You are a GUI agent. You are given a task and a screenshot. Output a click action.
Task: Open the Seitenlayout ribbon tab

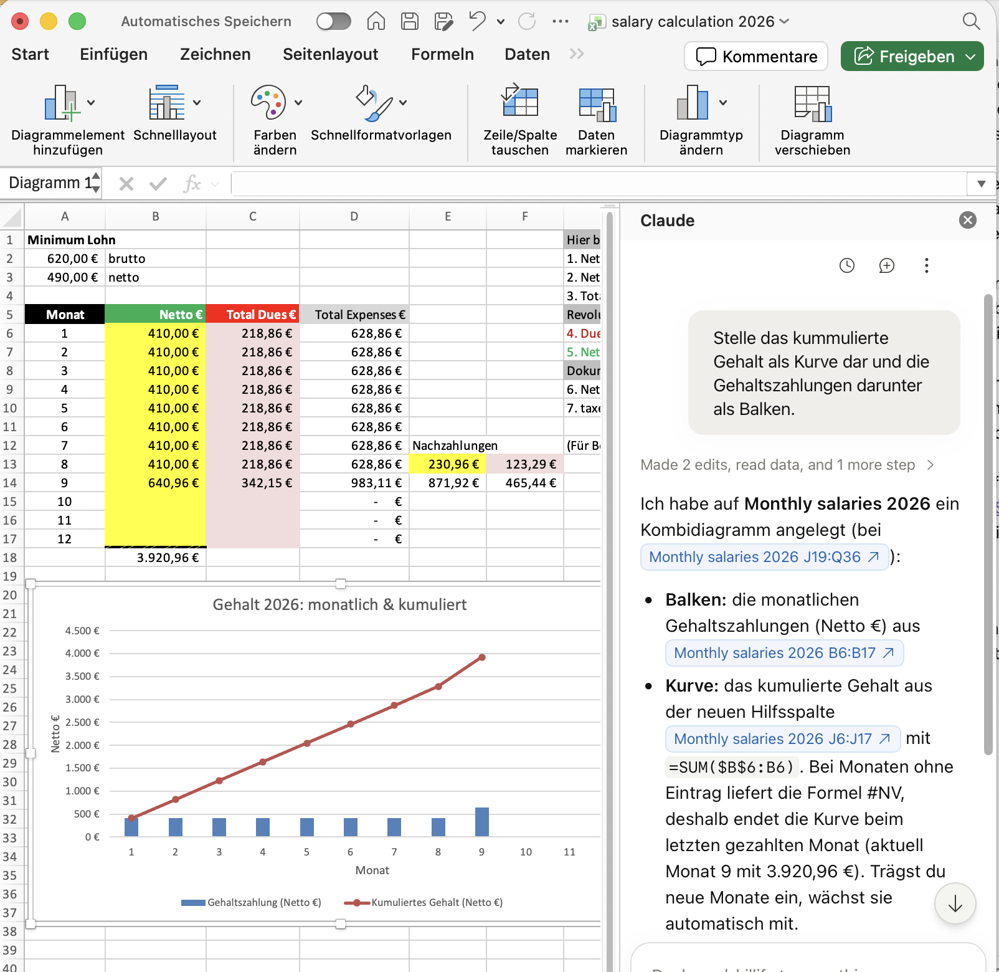pos(330,54)
